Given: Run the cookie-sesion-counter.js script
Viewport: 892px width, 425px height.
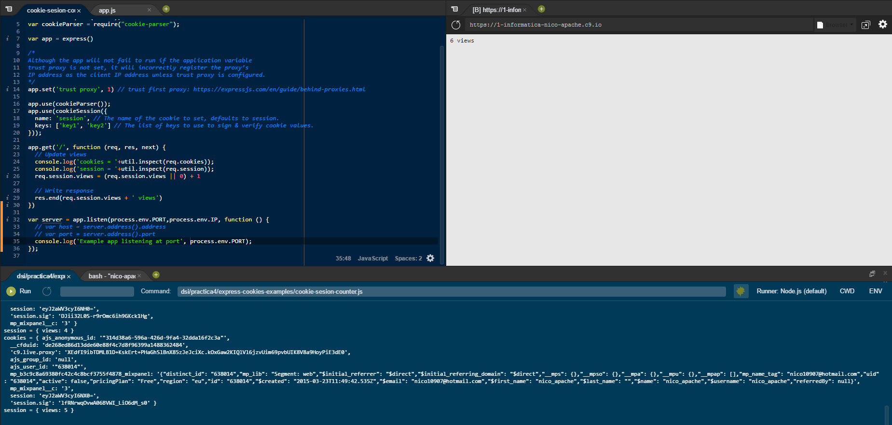Looking at the screenshot, I should tap(19, 291).
